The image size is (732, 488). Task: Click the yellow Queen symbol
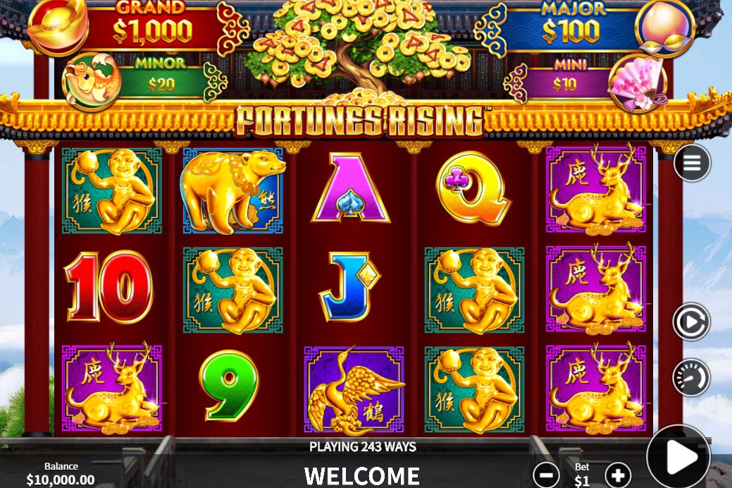point(473,188)
